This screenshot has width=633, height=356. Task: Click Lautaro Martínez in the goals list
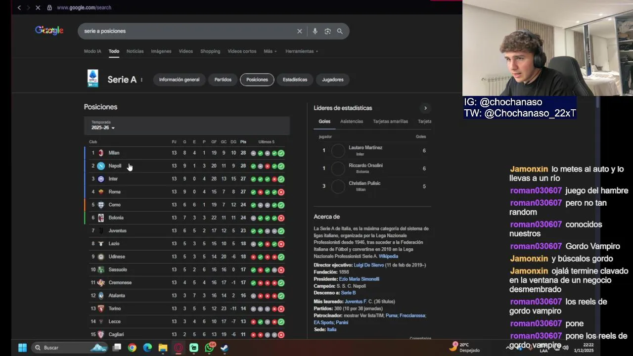365,147
